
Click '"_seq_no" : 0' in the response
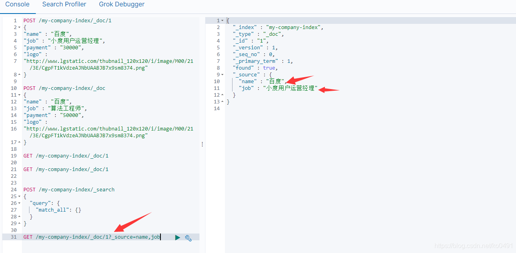pos(254,54)
